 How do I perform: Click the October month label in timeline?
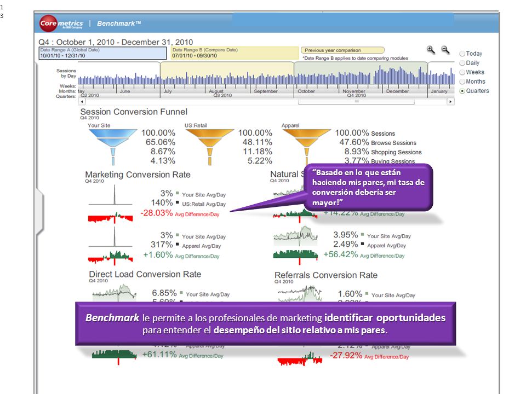(x=306, y=91)
